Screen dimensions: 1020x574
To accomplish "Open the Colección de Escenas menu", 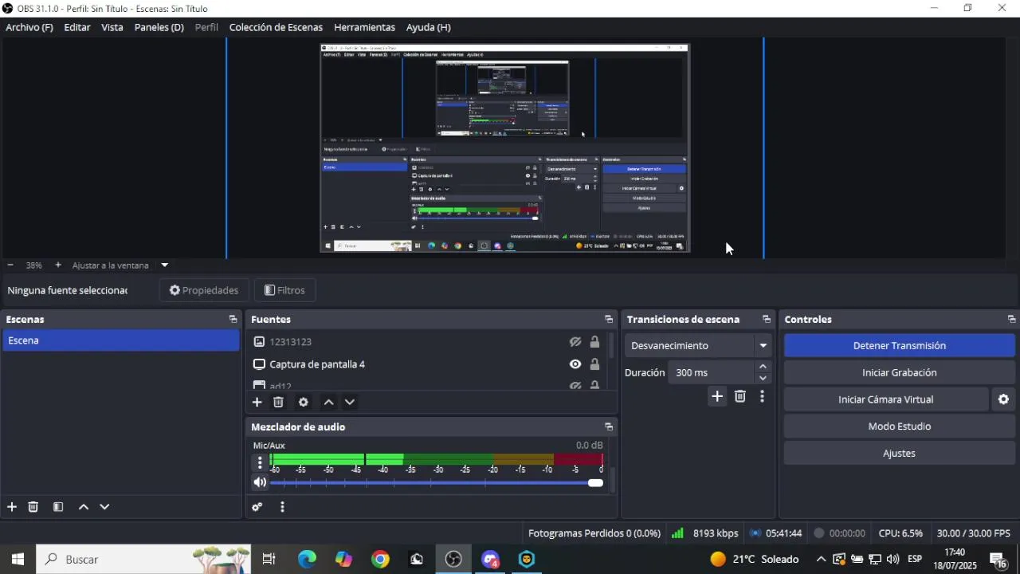I will point(276,27).
